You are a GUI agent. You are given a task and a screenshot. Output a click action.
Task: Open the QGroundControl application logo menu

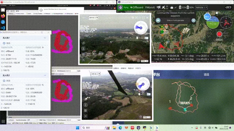[x=120, y=7]
